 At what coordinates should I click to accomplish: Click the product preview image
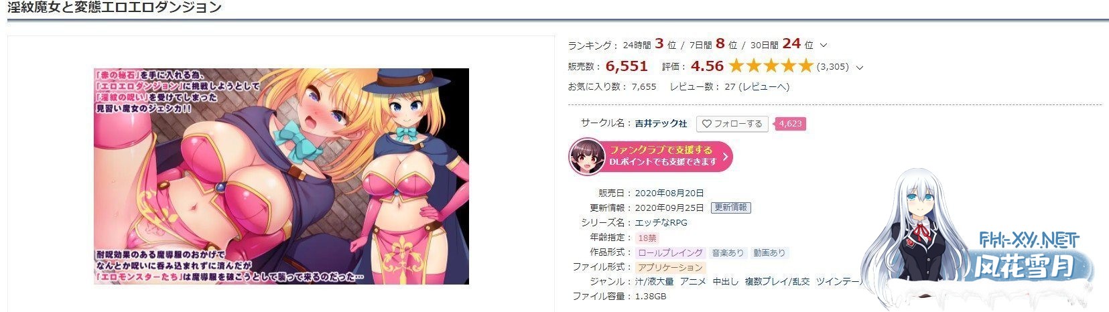pyautogui.click(x=281, y=176)
